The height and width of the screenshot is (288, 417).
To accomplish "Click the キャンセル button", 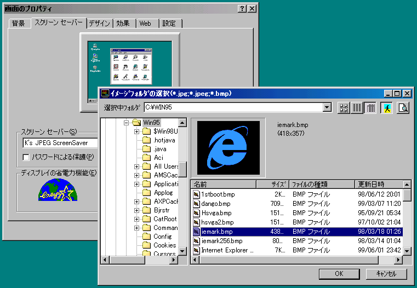I will [x=386, y=274].
